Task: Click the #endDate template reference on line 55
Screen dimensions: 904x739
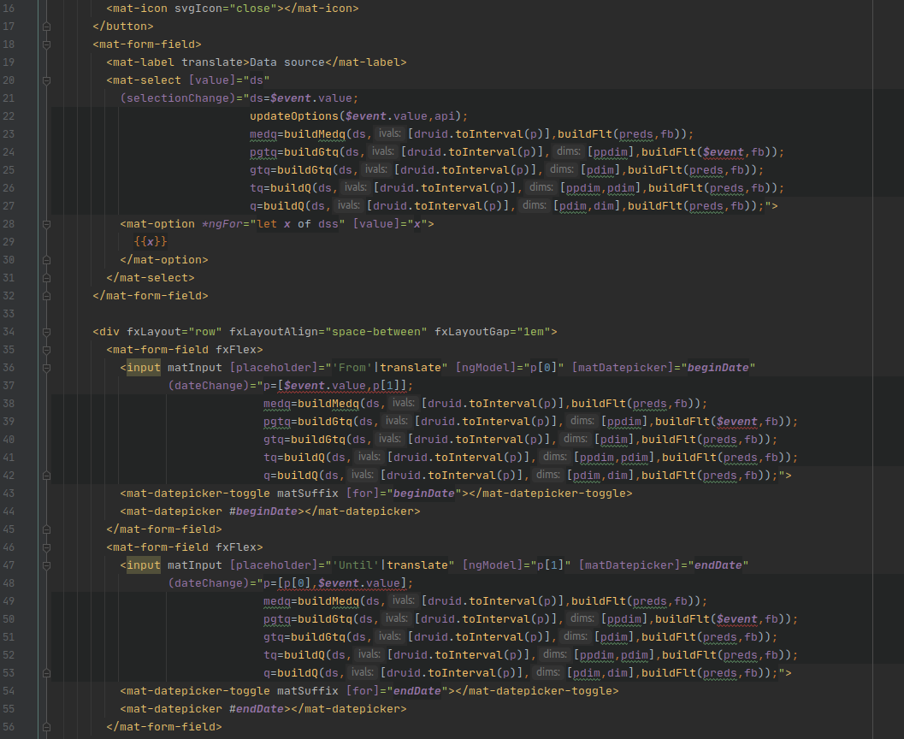Action: tap(257, 708)
